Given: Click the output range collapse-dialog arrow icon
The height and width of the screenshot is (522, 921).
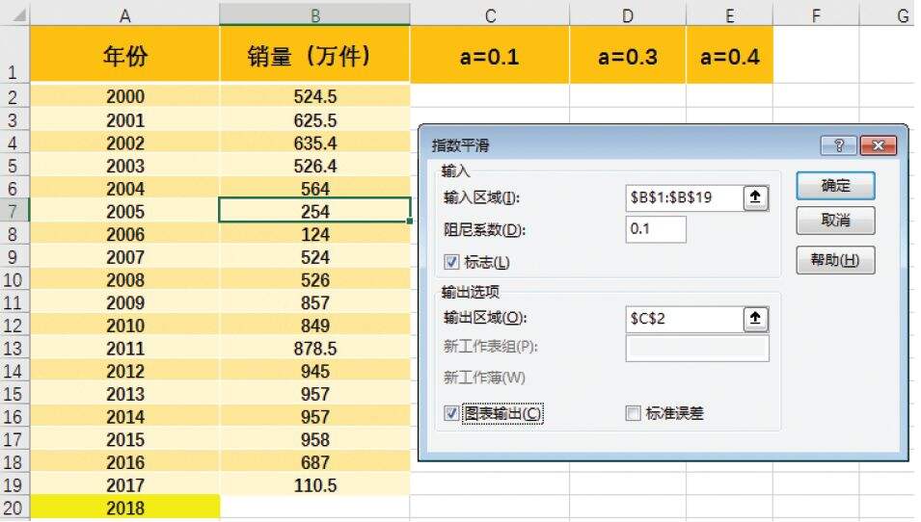Looking at the screenshot, I should [755, 319].
